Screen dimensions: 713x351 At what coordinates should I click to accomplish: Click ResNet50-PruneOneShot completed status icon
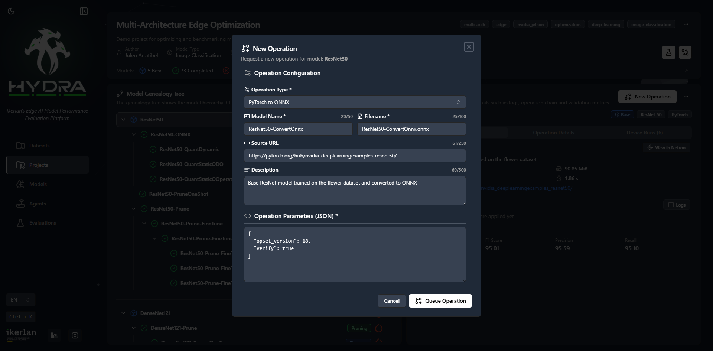[142, 194]
